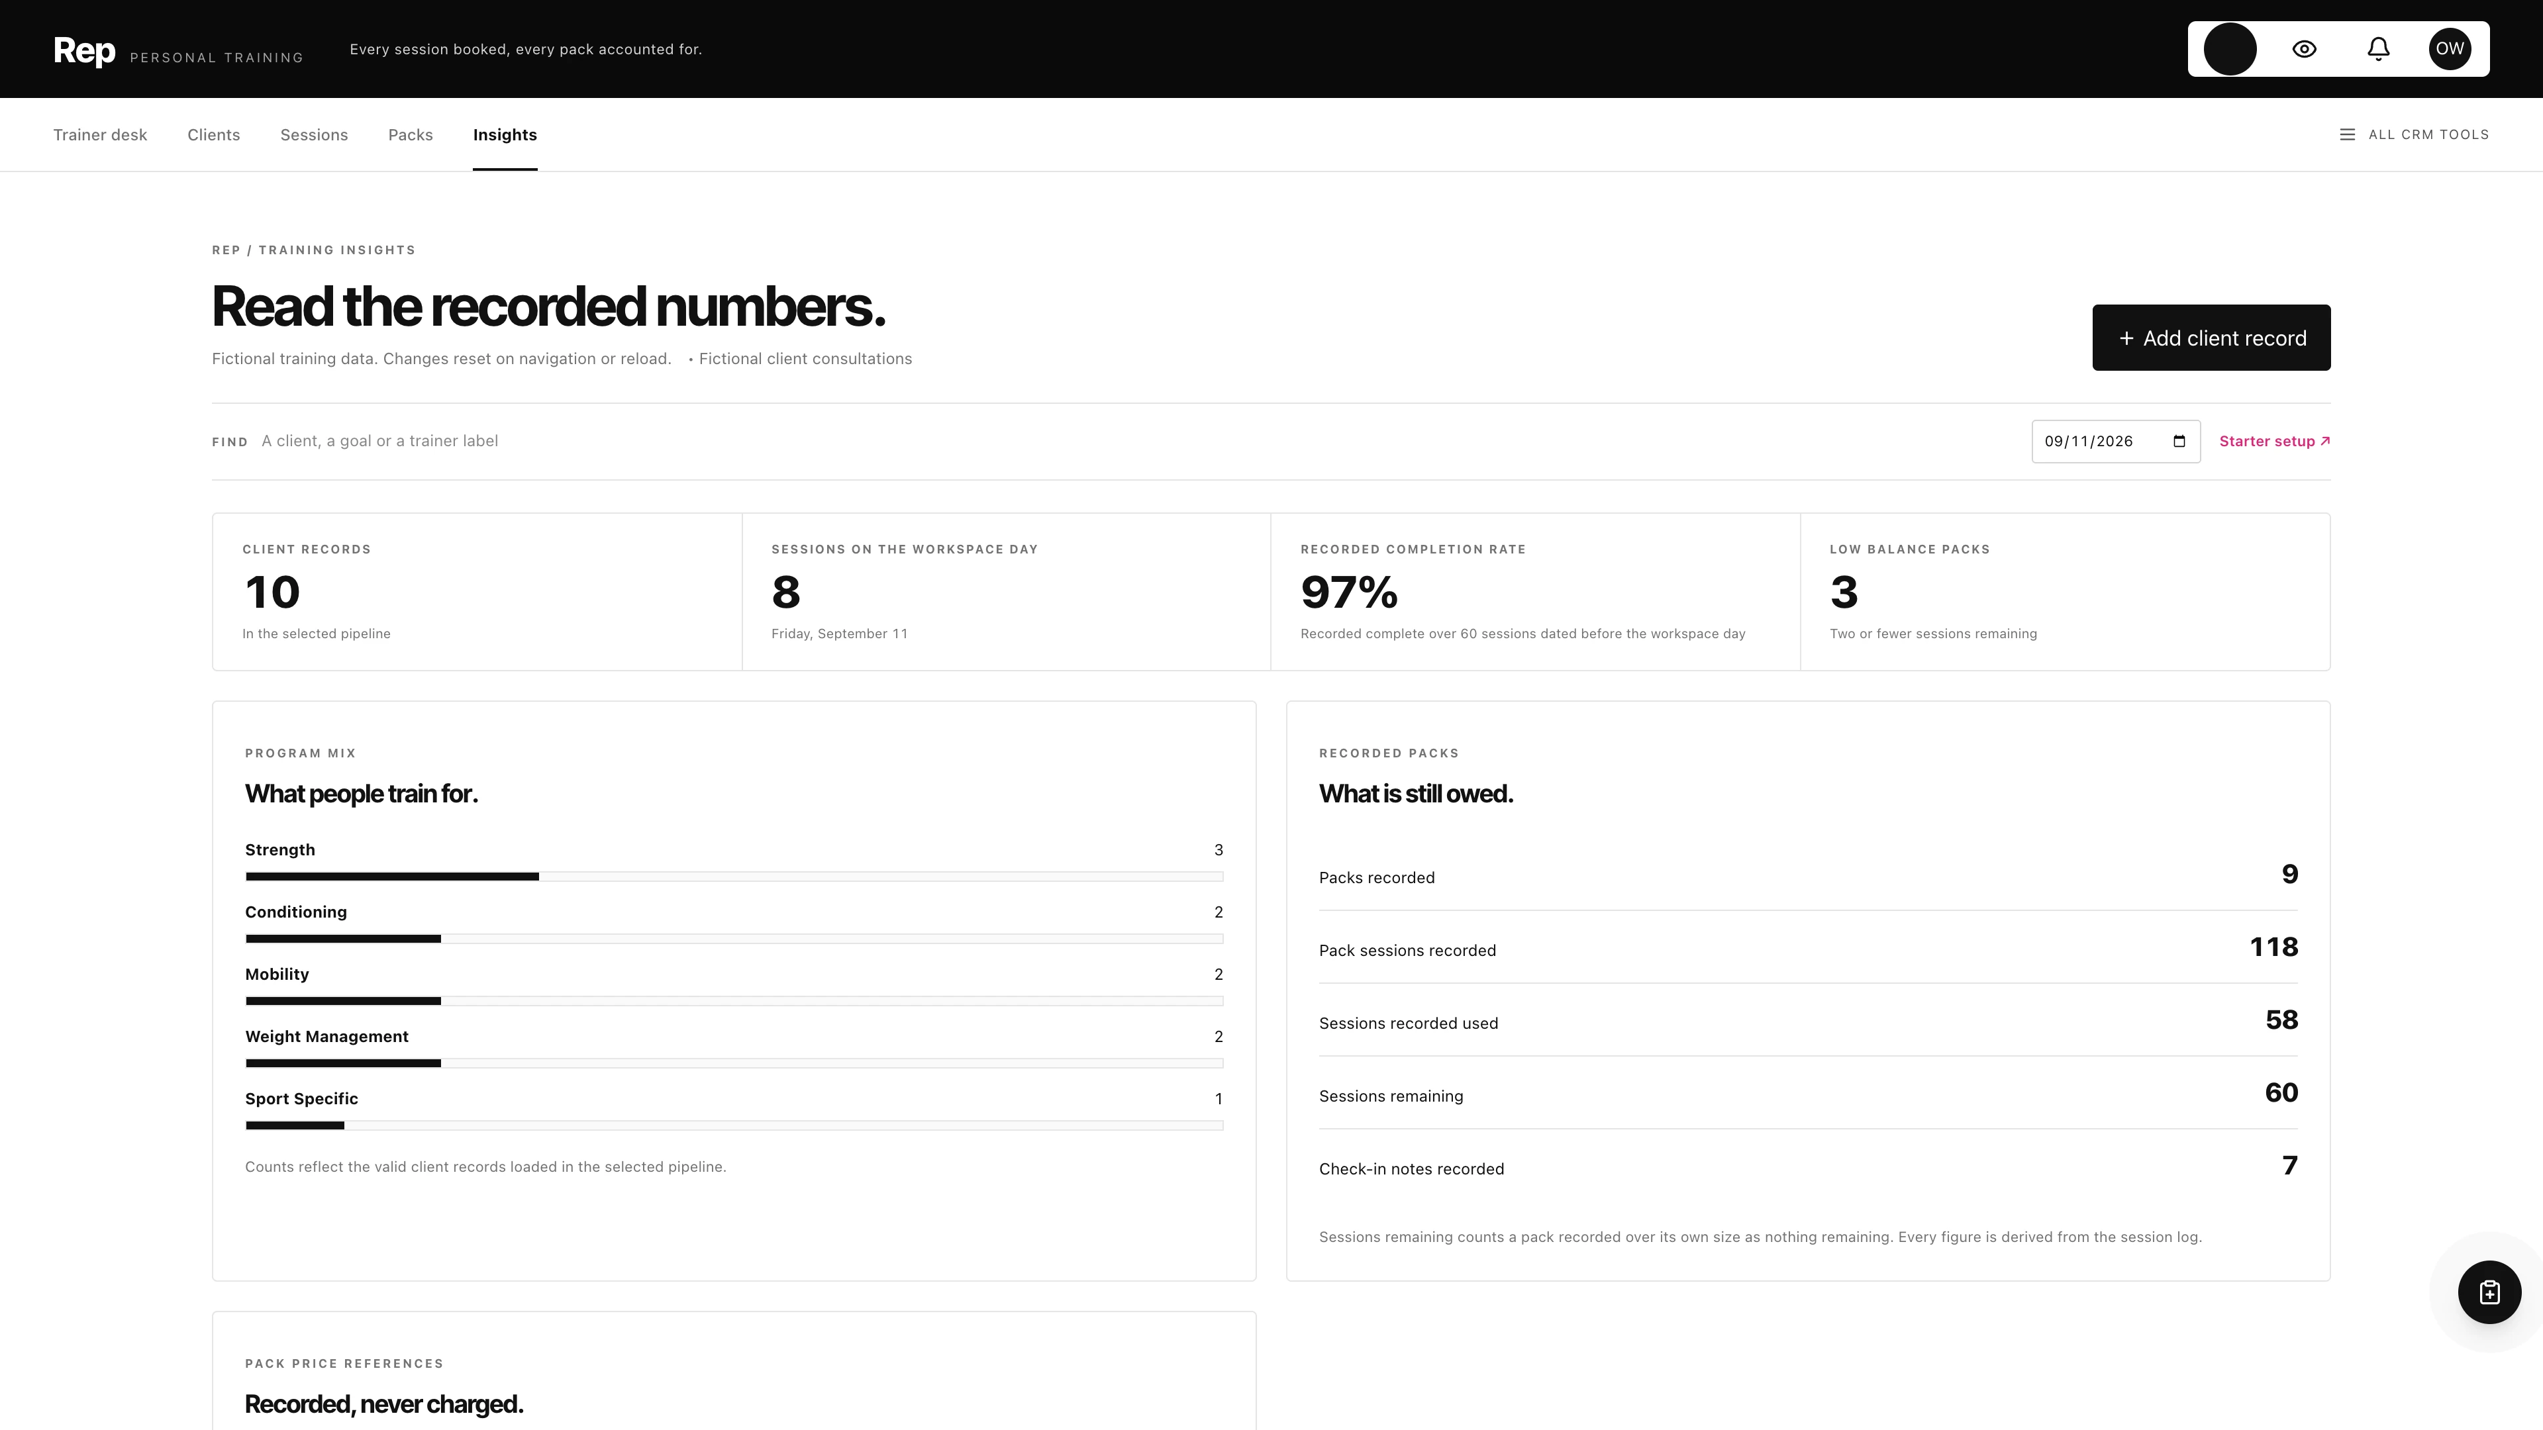
Task: Click Add client record button
Action: click(2211, 338)
